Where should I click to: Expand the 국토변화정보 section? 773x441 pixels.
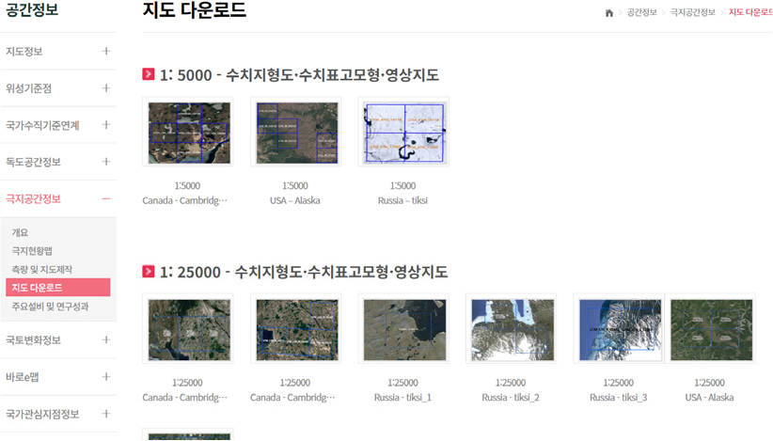tap(106, 340)
